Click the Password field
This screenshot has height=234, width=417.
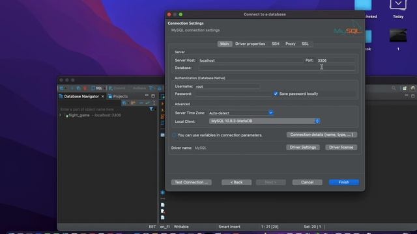233,94
